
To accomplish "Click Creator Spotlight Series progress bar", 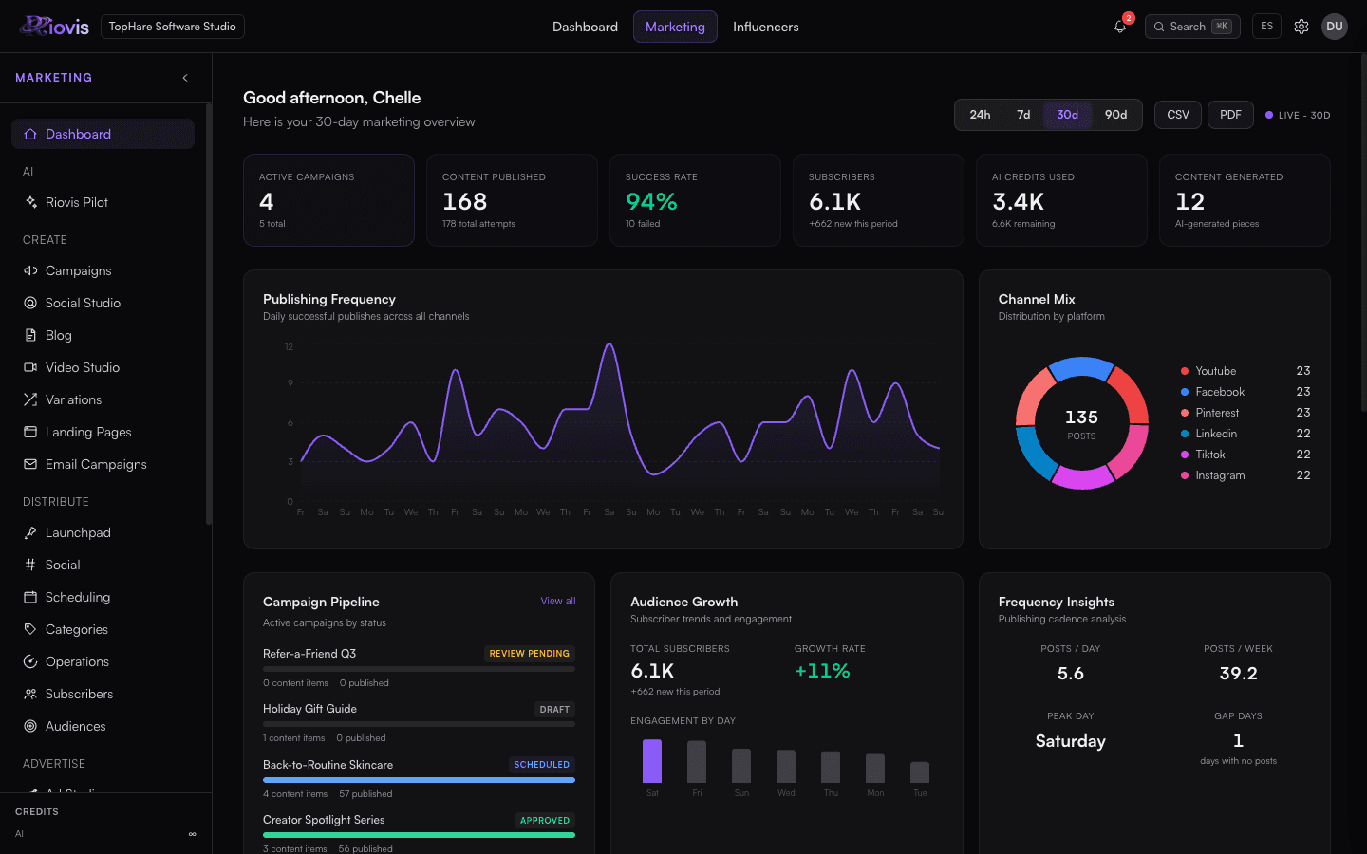I will (x=419, y=835).
